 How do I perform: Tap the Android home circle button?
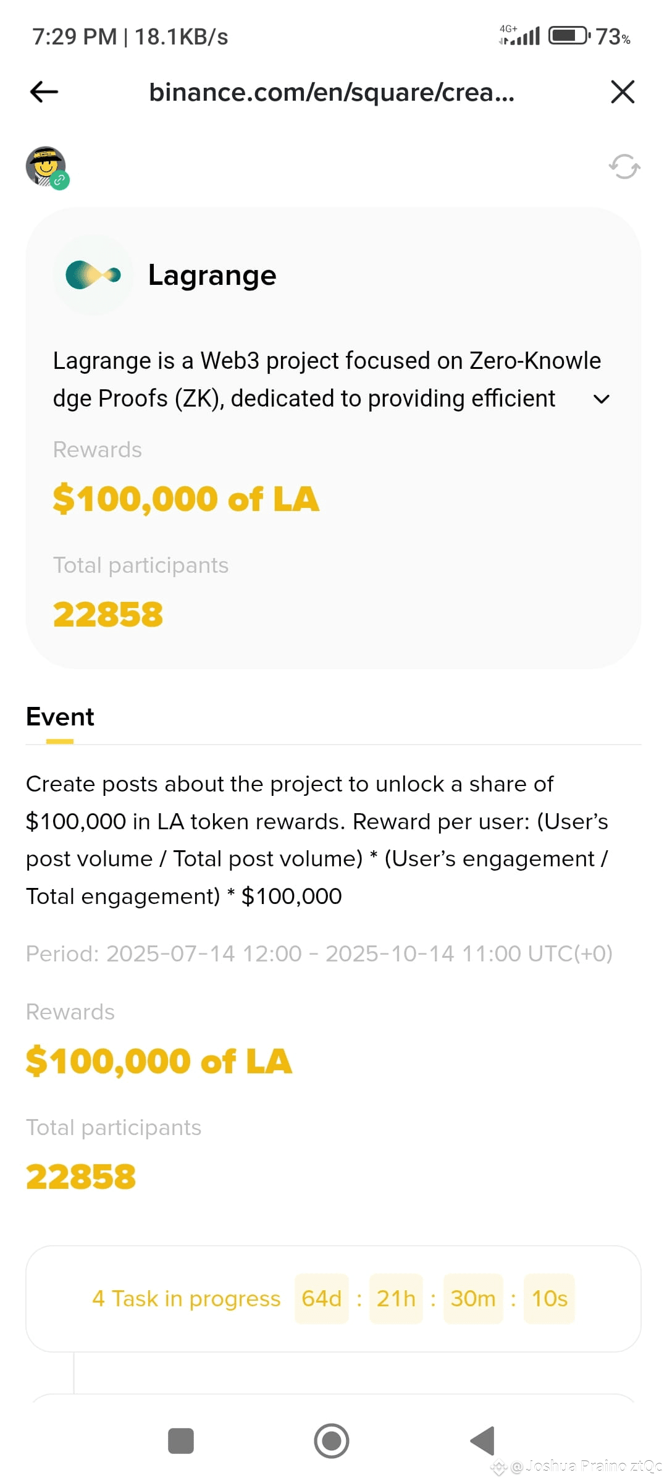click(332, 1441)
